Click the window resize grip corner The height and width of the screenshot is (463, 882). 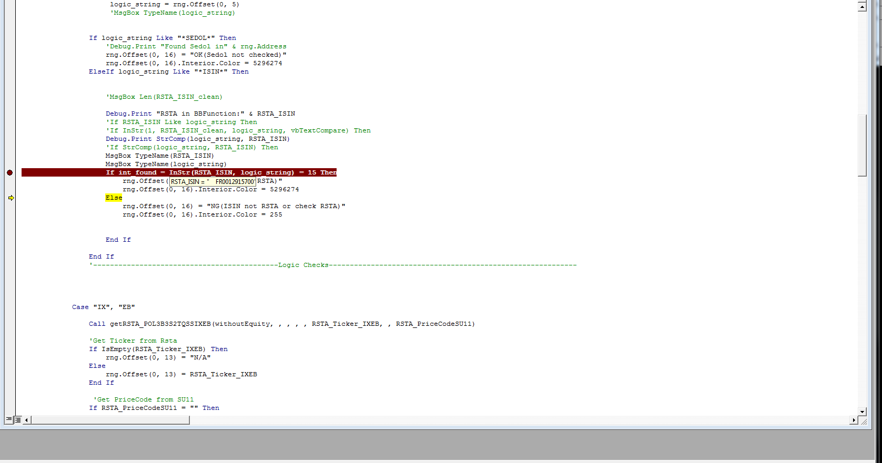(863, 420)
